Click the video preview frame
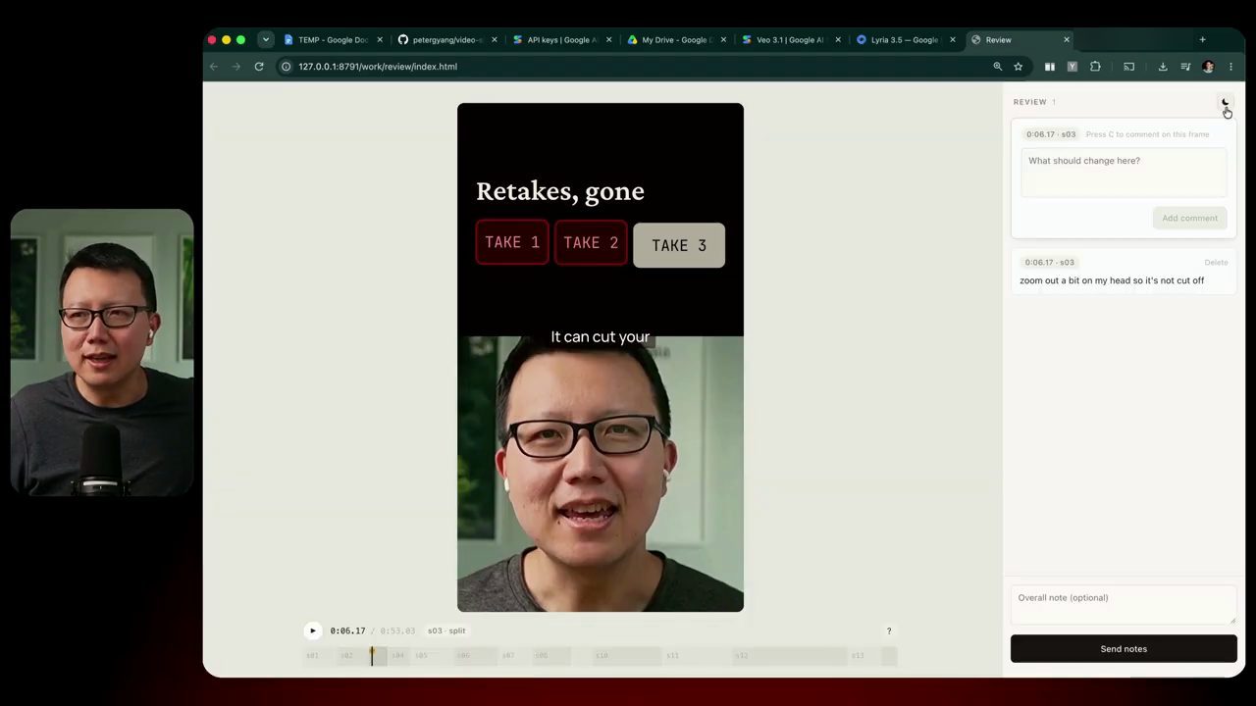 601,357
